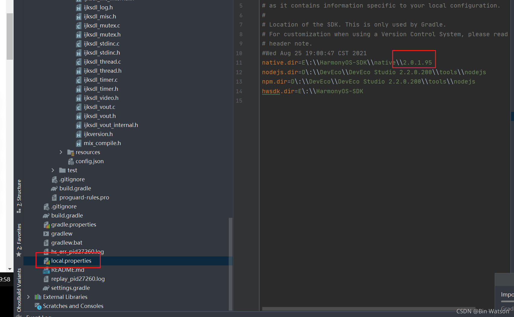Click native.dir property line in editor
Screen dimensions: 514x317
[347, 63]
